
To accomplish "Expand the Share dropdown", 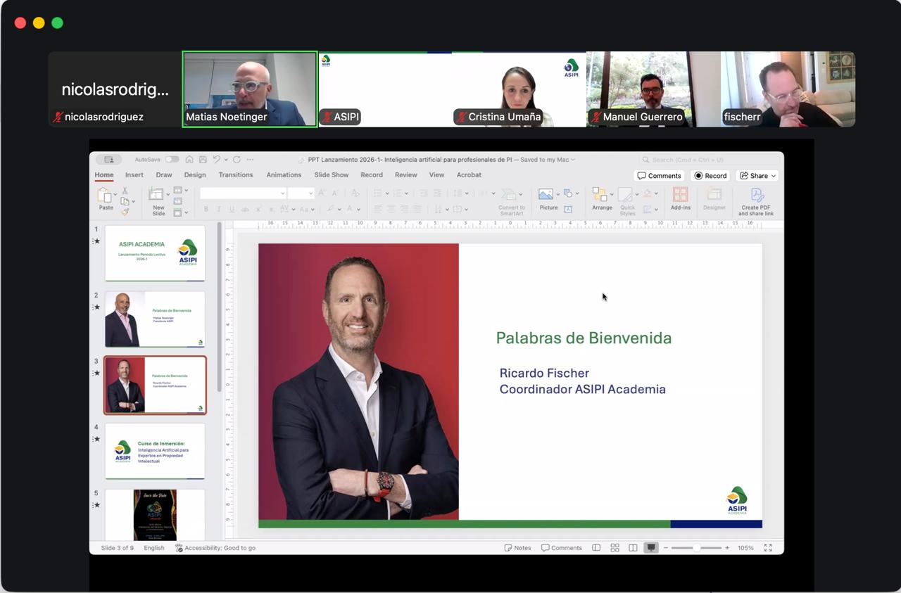I will point(757,176).
